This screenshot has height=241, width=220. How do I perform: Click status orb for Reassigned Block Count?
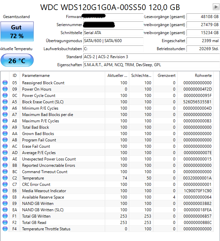(x=5, y=83)
